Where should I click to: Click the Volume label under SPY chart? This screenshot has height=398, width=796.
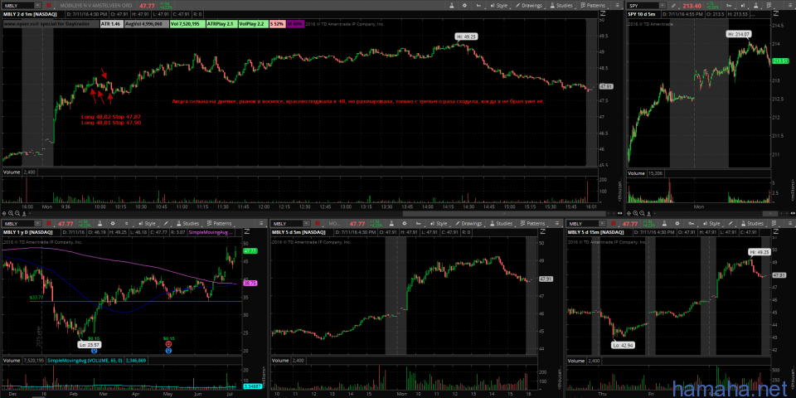point(637,172)
